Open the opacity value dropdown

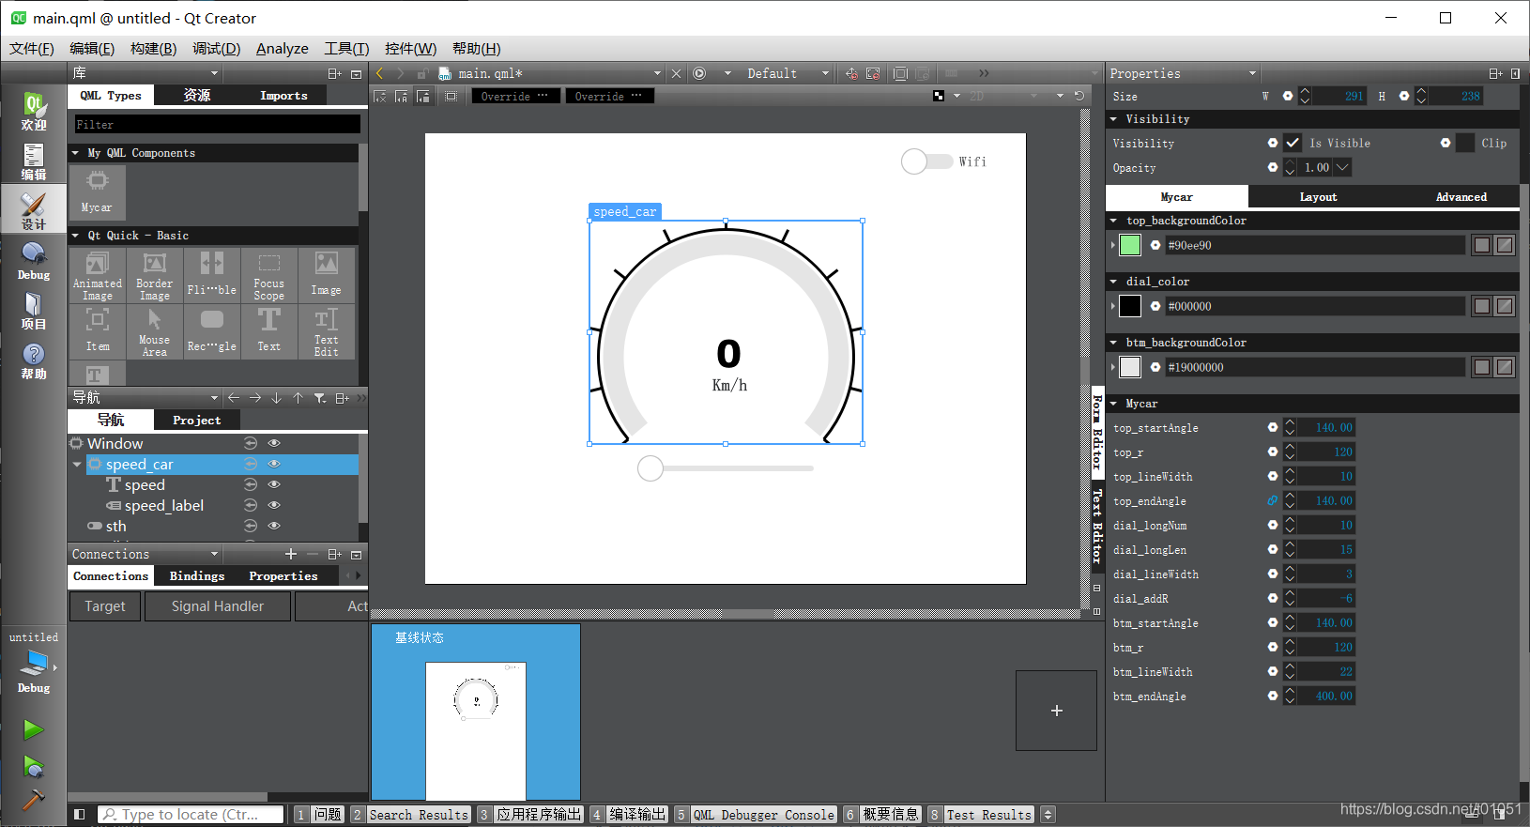coord(1342,167)
